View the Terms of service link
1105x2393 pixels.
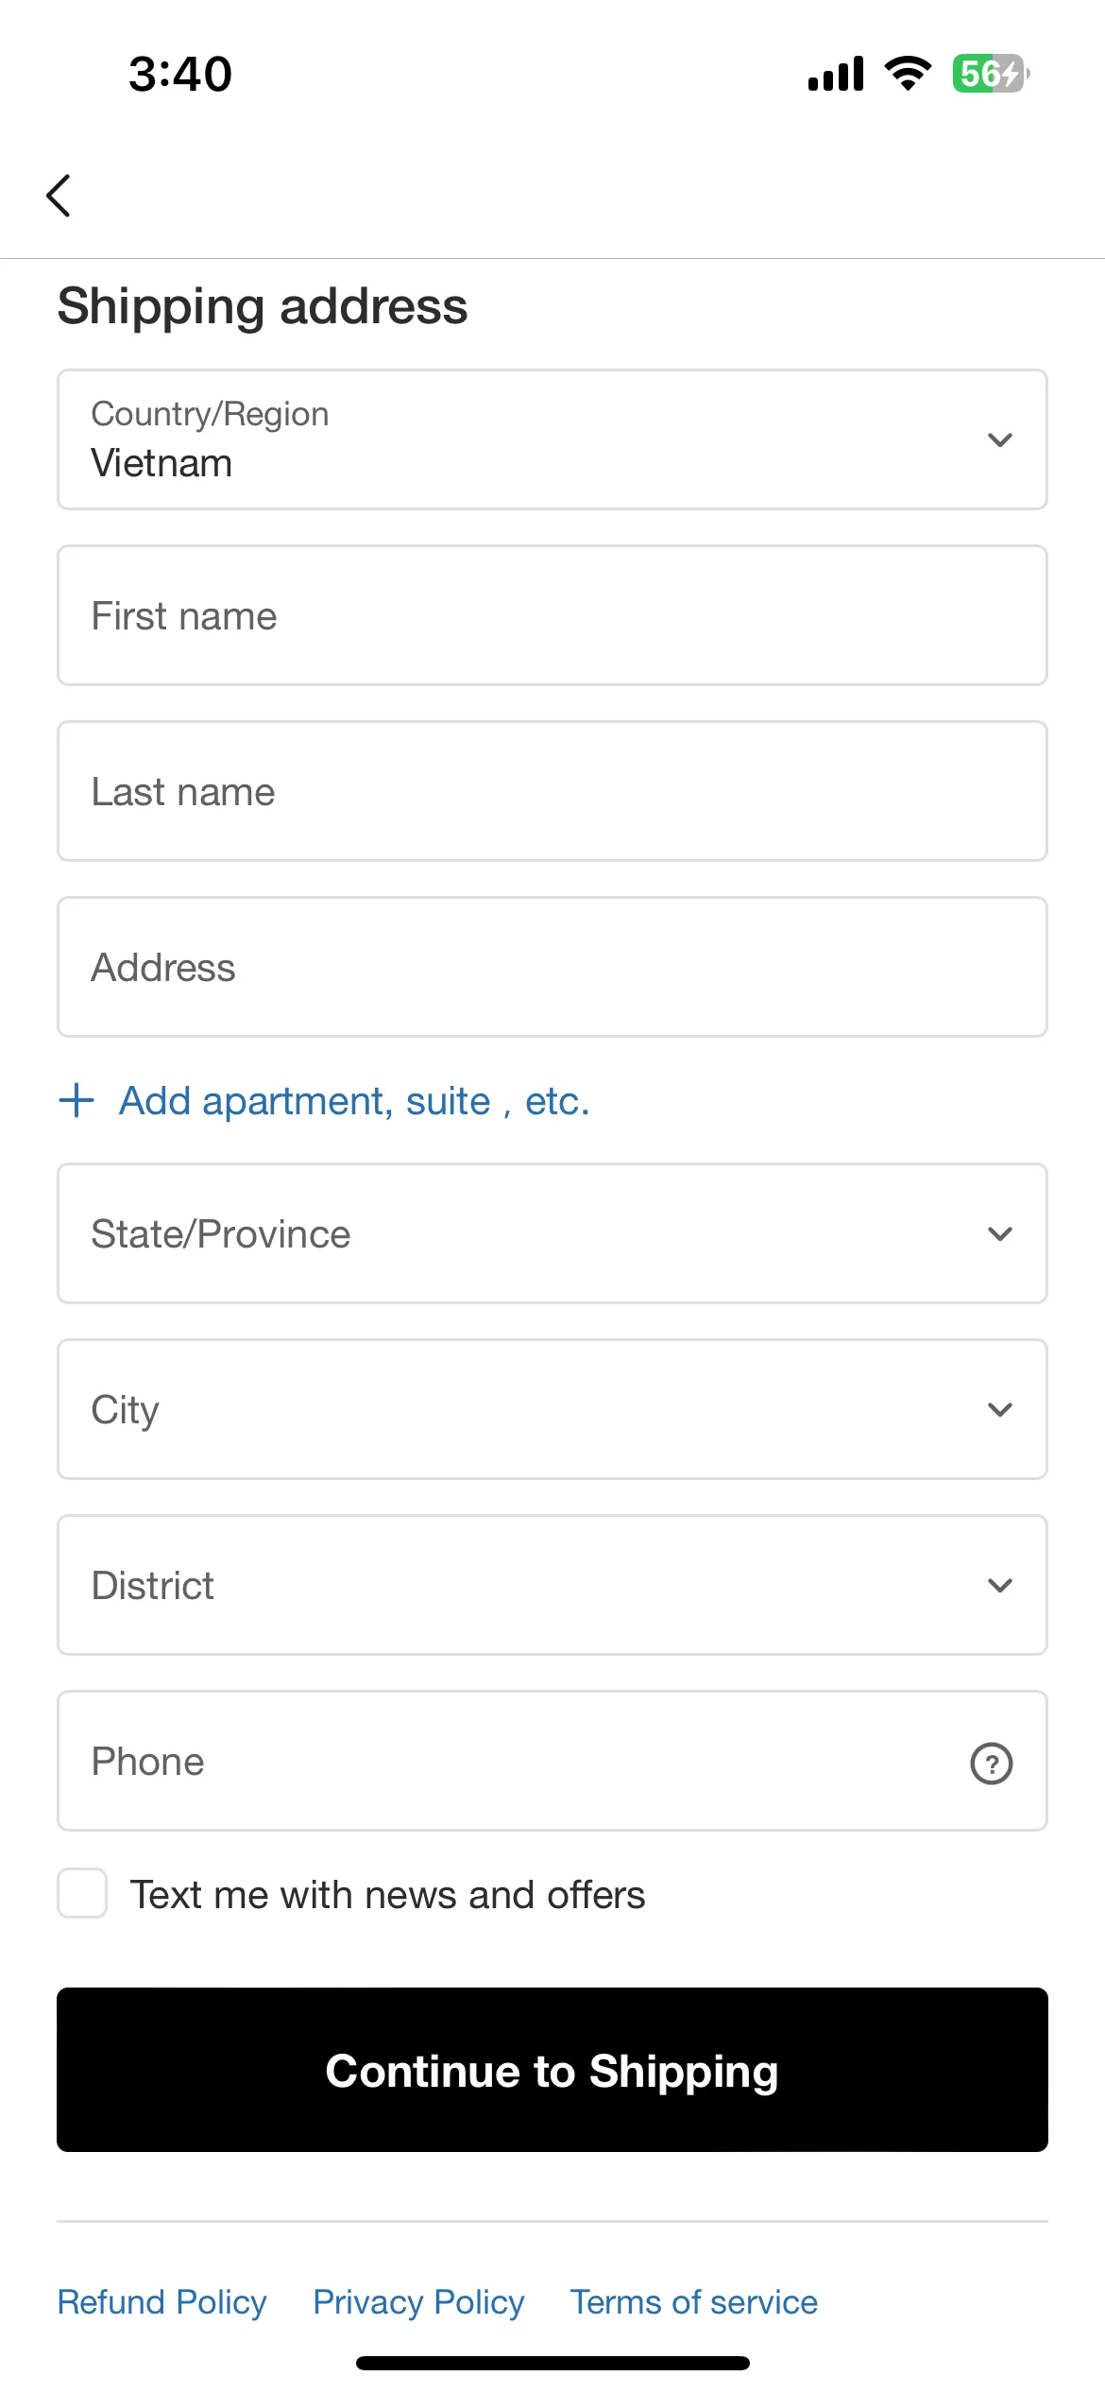coord(694,2301)
